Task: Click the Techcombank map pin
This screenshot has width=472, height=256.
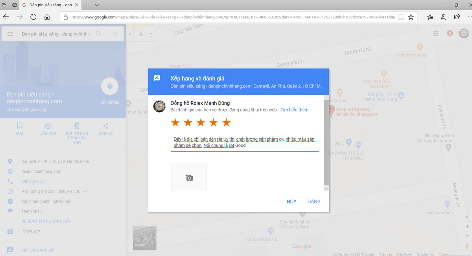Action: (447, 205)
